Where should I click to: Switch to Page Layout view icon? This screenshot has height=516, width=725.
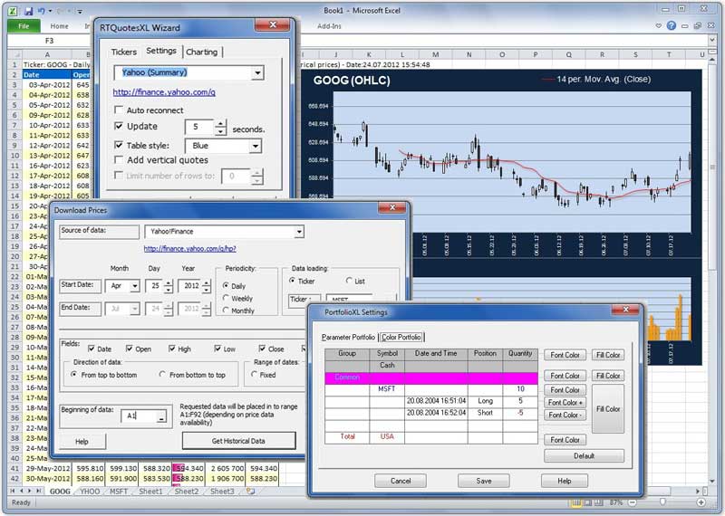pyautogui.click(x=587, y=502)
